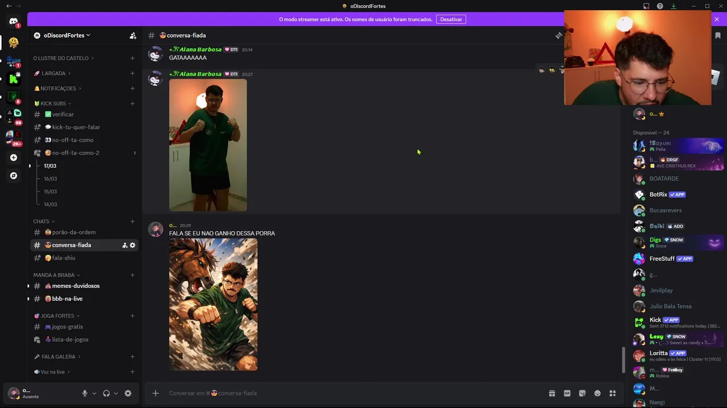
Task: Open the anime horse fighter illustration
Action: 213,304
